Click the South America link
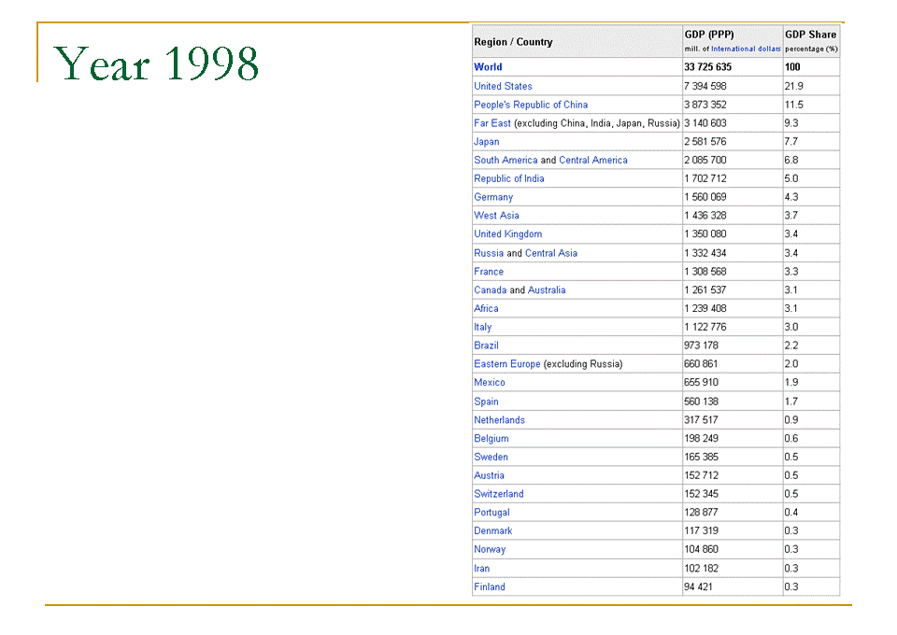This screenshot has width=897, height=635. [x=505, y=160]
